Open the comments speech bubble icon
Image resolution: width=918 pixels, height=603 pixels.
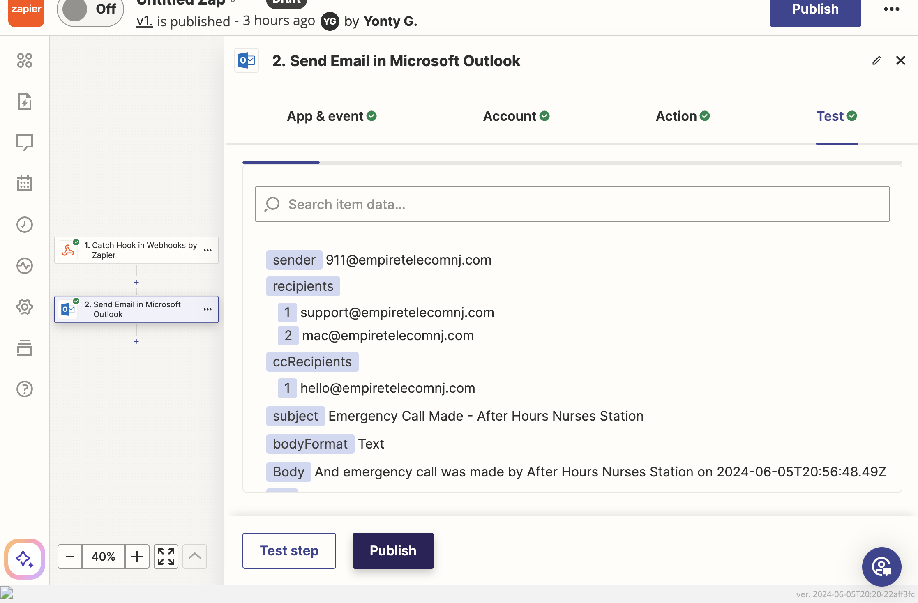pos(25,143)
